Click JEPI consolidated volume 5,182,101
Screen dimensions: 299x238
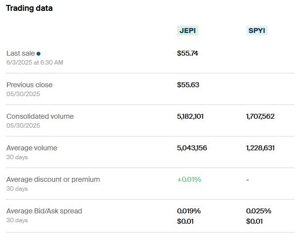[190, 116]
